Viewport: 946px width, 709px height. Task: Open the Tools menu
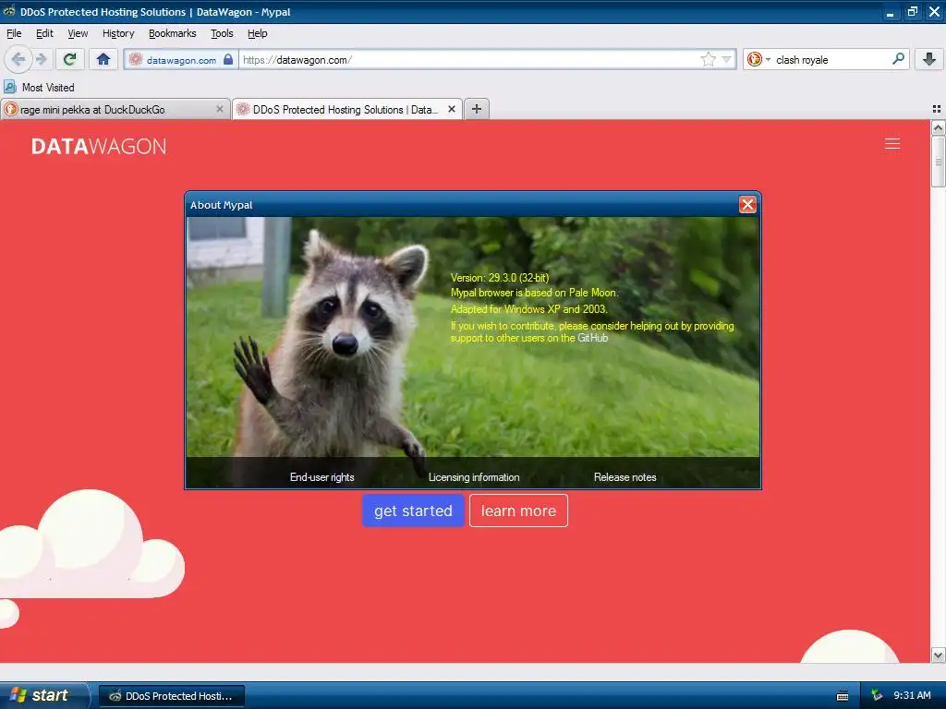[222, 33]
